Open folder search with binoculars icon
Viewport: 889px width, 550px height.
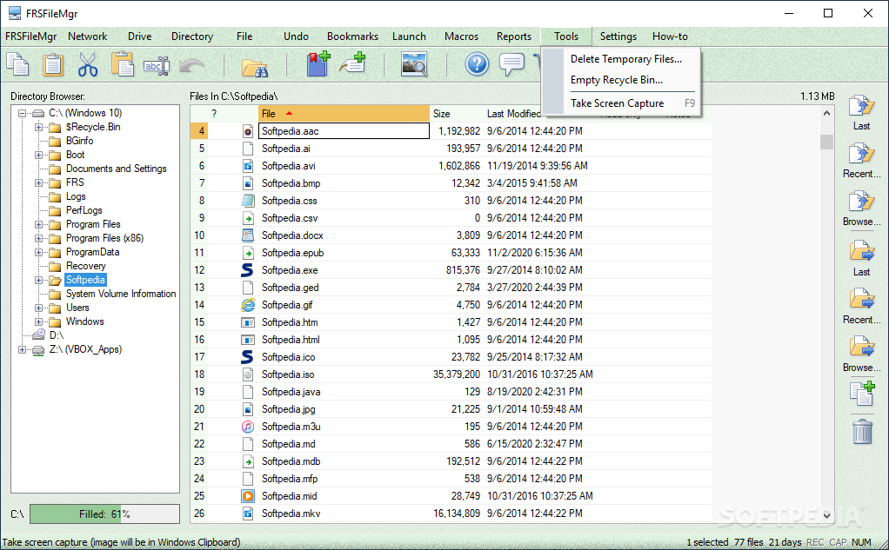pyautogui.click(x=255, y=66)
